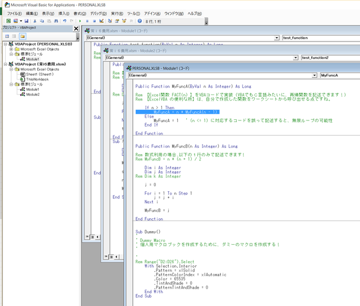
Task: Select Module2 in project tree
Action: click(33, 94)
